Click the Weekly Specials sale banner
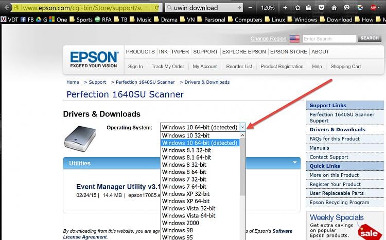 click(x=345, y=226)
